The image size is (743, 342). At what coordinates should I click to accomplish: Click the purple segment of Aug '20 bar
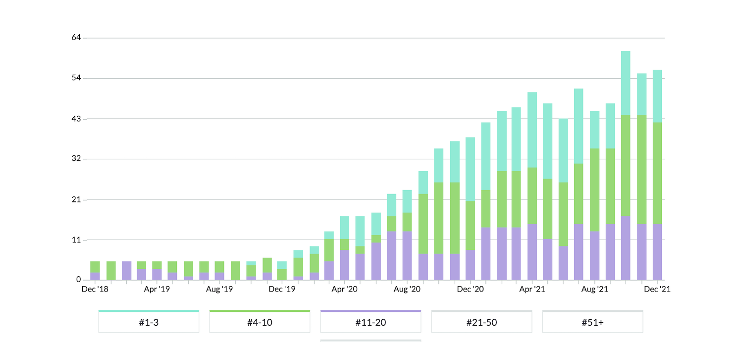pos(407,255)
